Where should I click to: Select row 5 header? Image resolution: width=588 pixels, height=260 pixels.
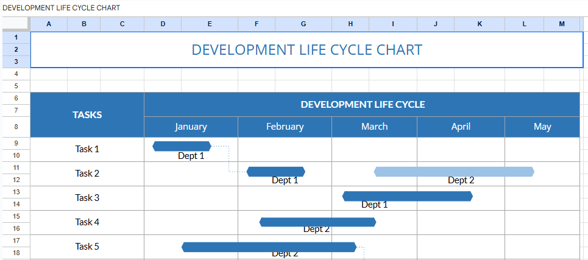tap(15, 86)
